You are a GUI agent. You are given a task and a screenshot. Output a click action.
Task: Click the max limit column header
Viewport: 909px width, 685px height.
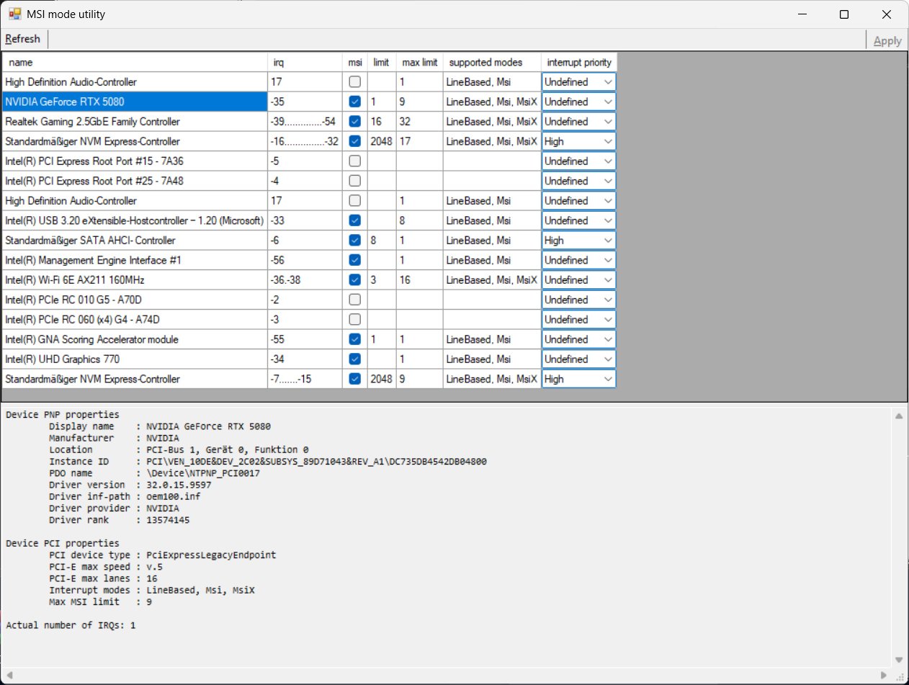(x=419, y=62)
